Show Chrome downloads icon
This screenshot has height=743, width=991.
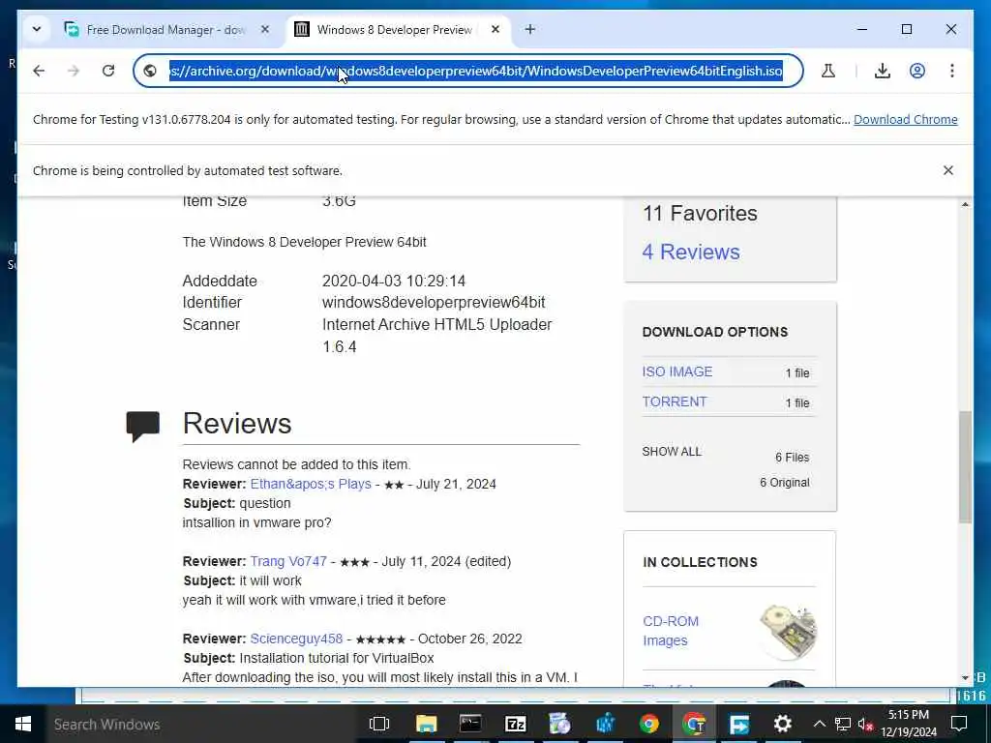point(883,71)
